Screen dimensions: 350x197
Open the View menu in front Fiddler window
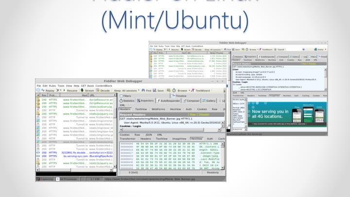tap(69, 86)
